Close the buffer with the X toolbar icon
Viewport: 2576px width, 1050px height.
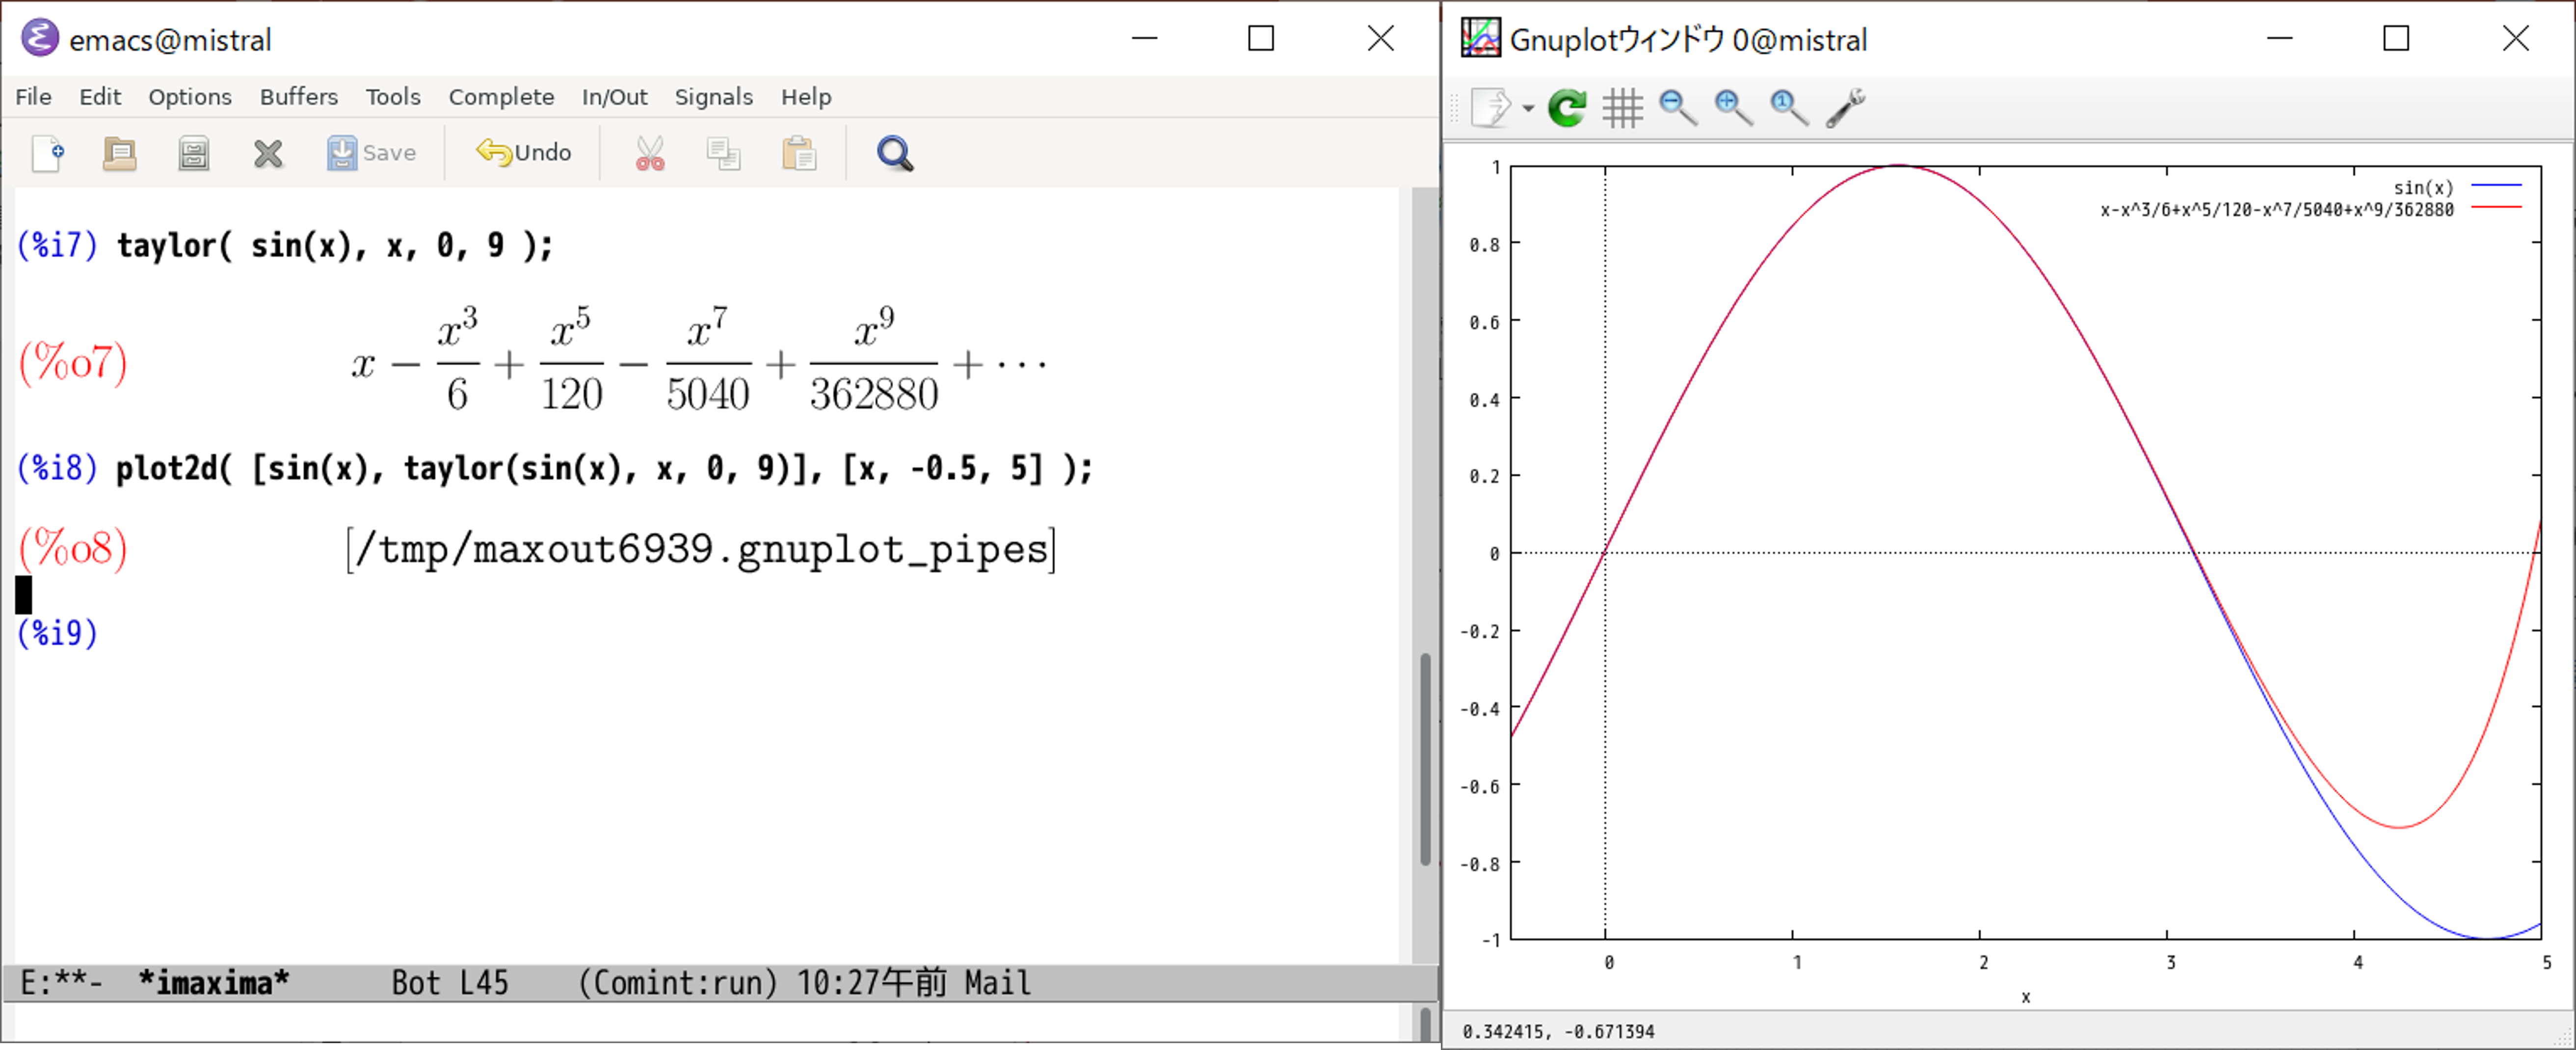coord(268,153)
